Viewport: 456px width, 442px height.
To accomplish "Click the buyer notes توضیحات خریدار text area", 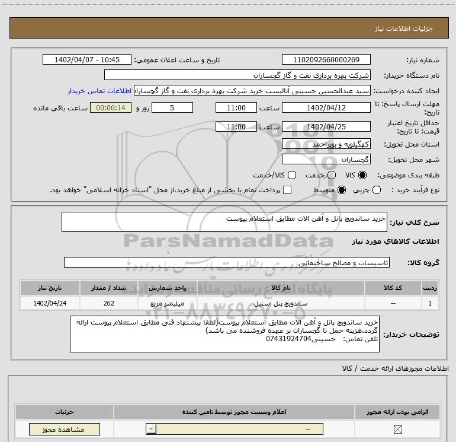I will (x=224, y=334).
